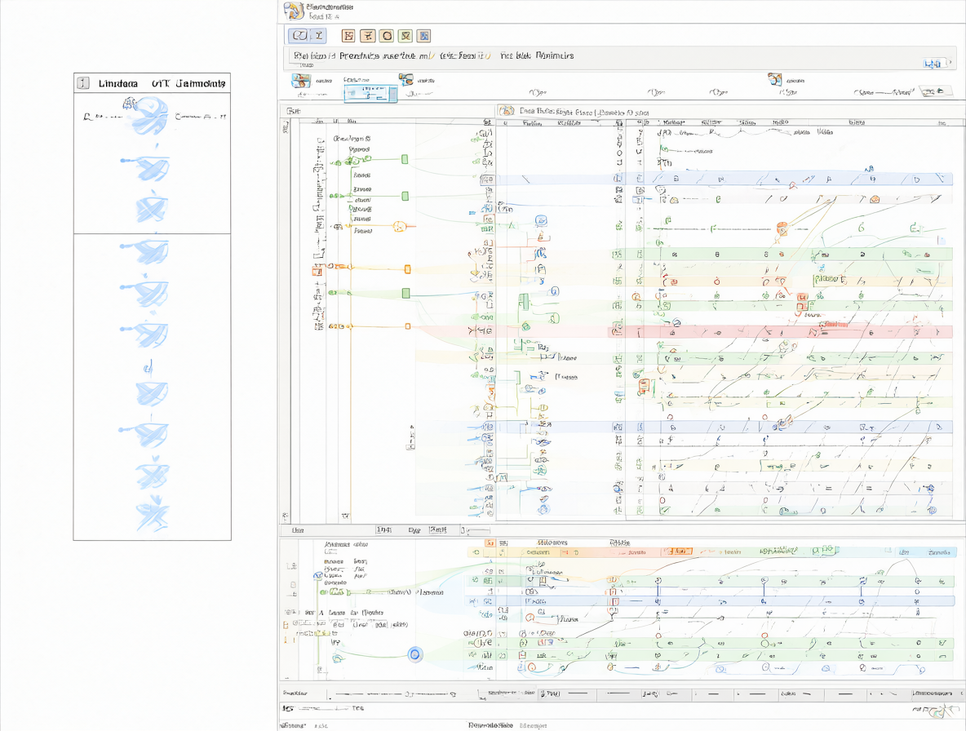Image resolution: width=966 pixels, height=731 pixels.
Task: Toggle the numbered box in the left panel header
Action: tap(83, 83)
